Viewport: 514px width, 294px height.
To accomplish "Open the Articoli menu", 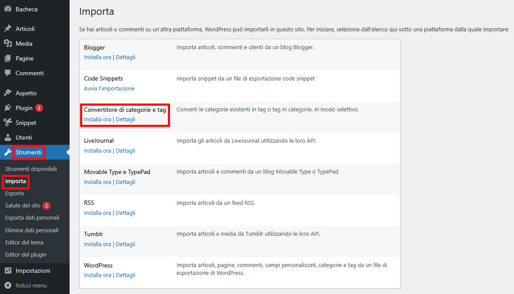I will (25, 29).
